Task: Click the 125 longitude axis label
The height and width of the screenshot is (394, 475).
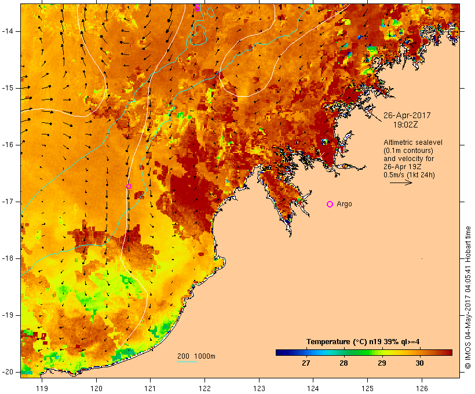Action: click(x=368, y=389)
